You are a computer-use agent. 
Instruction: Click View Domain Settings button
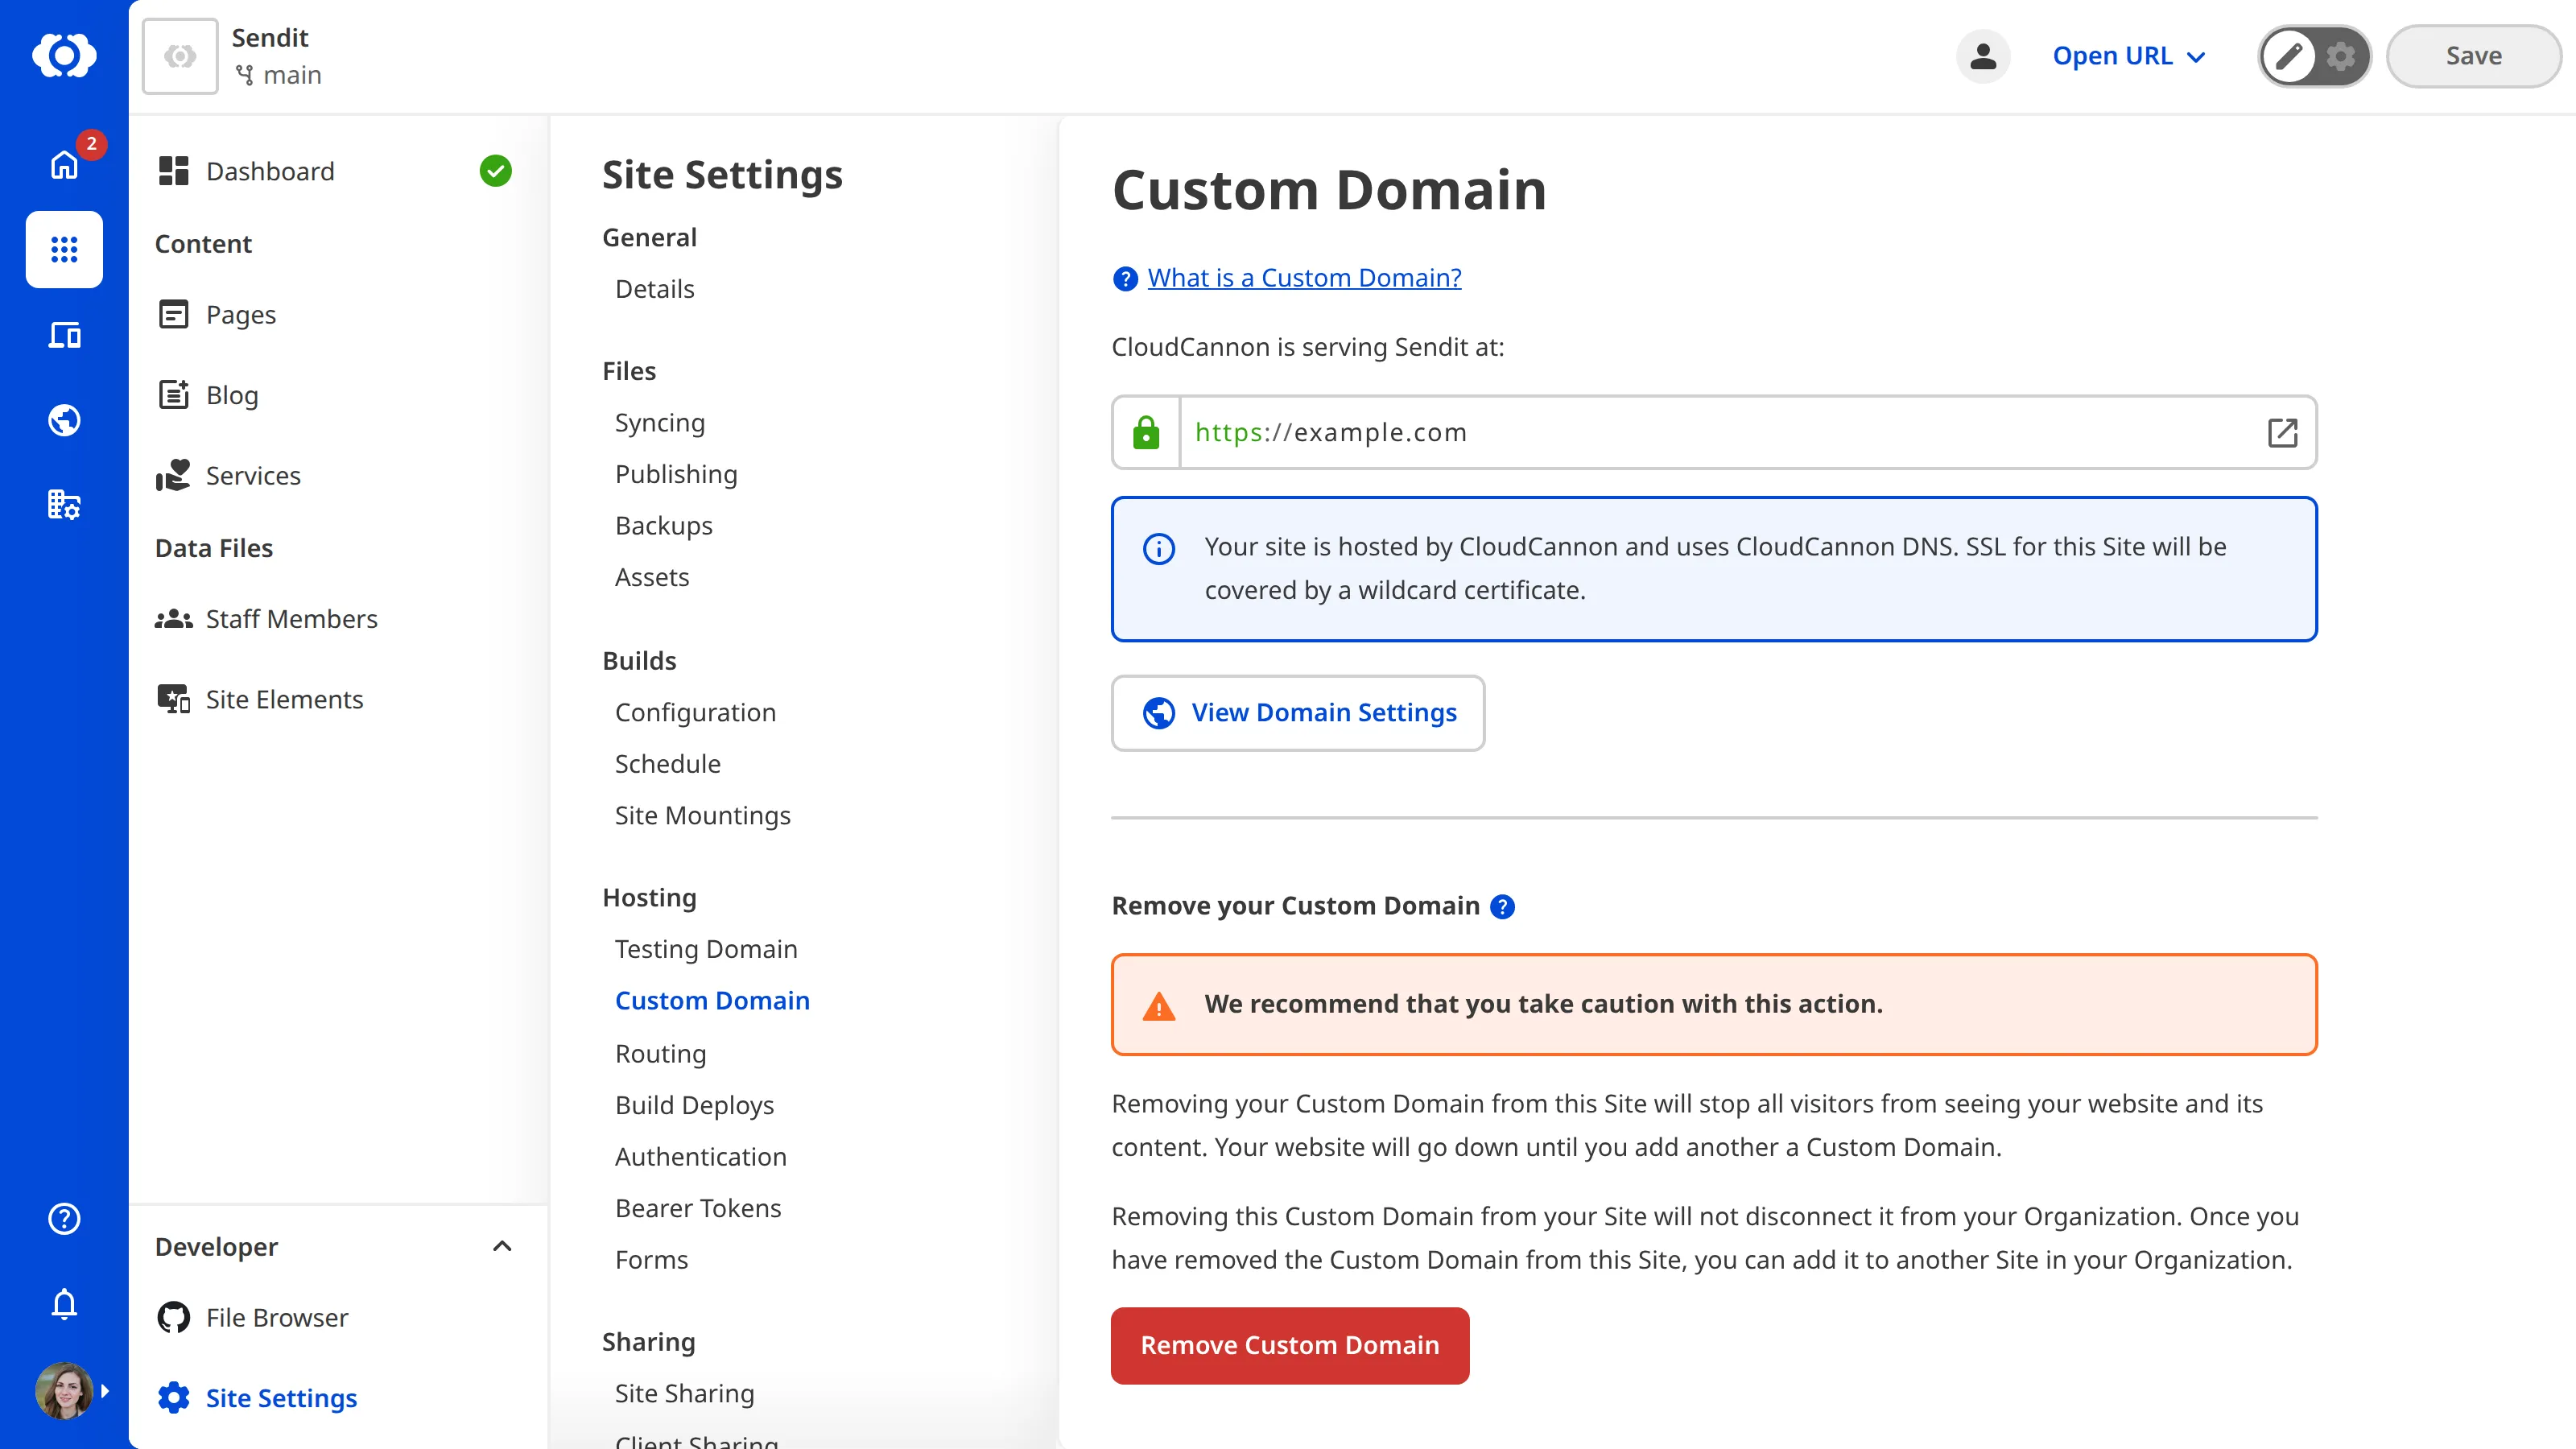(1298, 713)
